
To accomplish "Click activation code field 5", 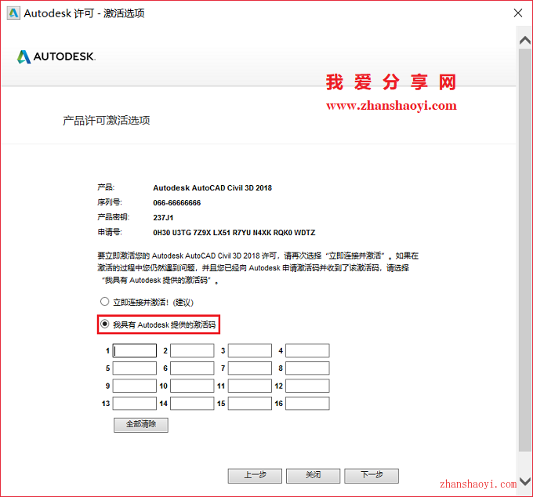I will [x=135, y=368].
